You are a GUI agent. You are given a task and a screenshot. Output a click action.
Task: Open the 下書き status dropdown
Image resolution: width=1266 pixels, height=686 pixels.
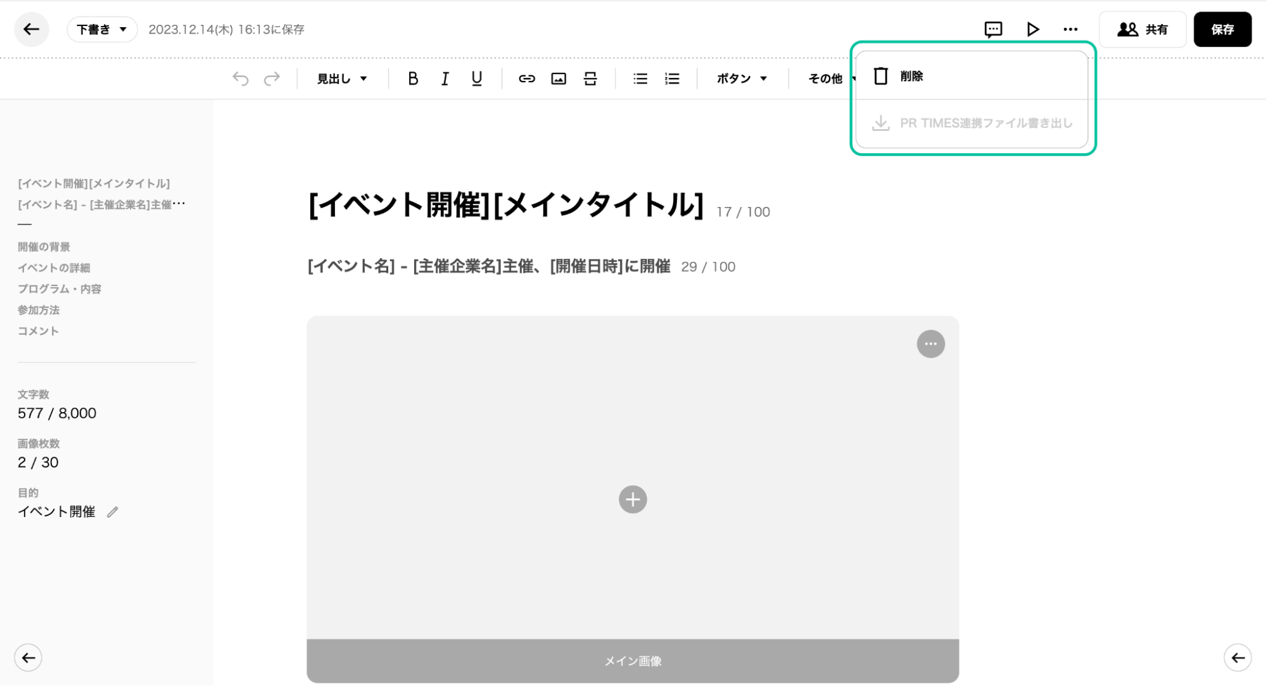[x=102, y=29]
